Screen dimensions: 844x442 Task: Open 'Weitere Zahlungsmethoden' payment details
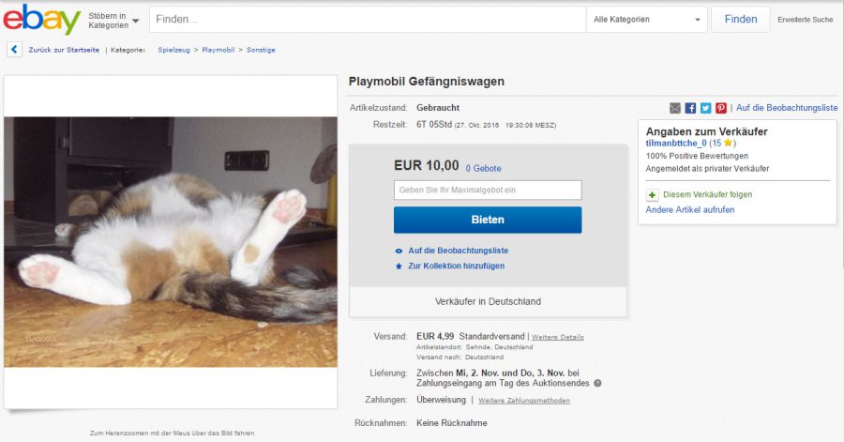click(x=523, y=401)
